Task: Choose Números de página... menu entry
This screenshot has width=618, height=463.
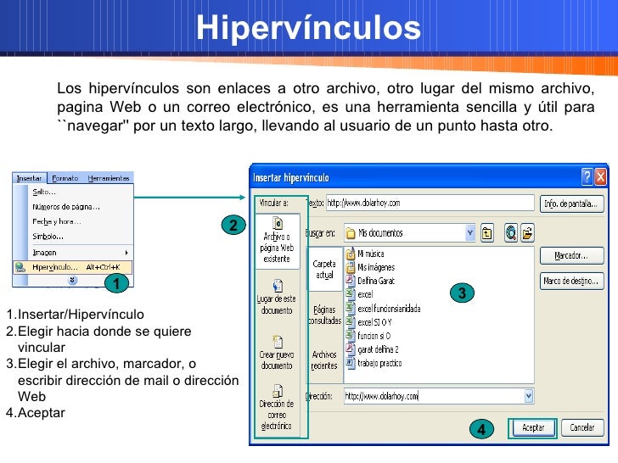Action: click(66, 207)
